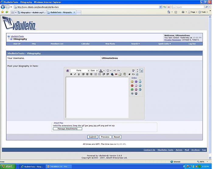The height and width of the screenshot is (169, 213).
Task: Toggle italic text formatting
Action: coord(75,74)
